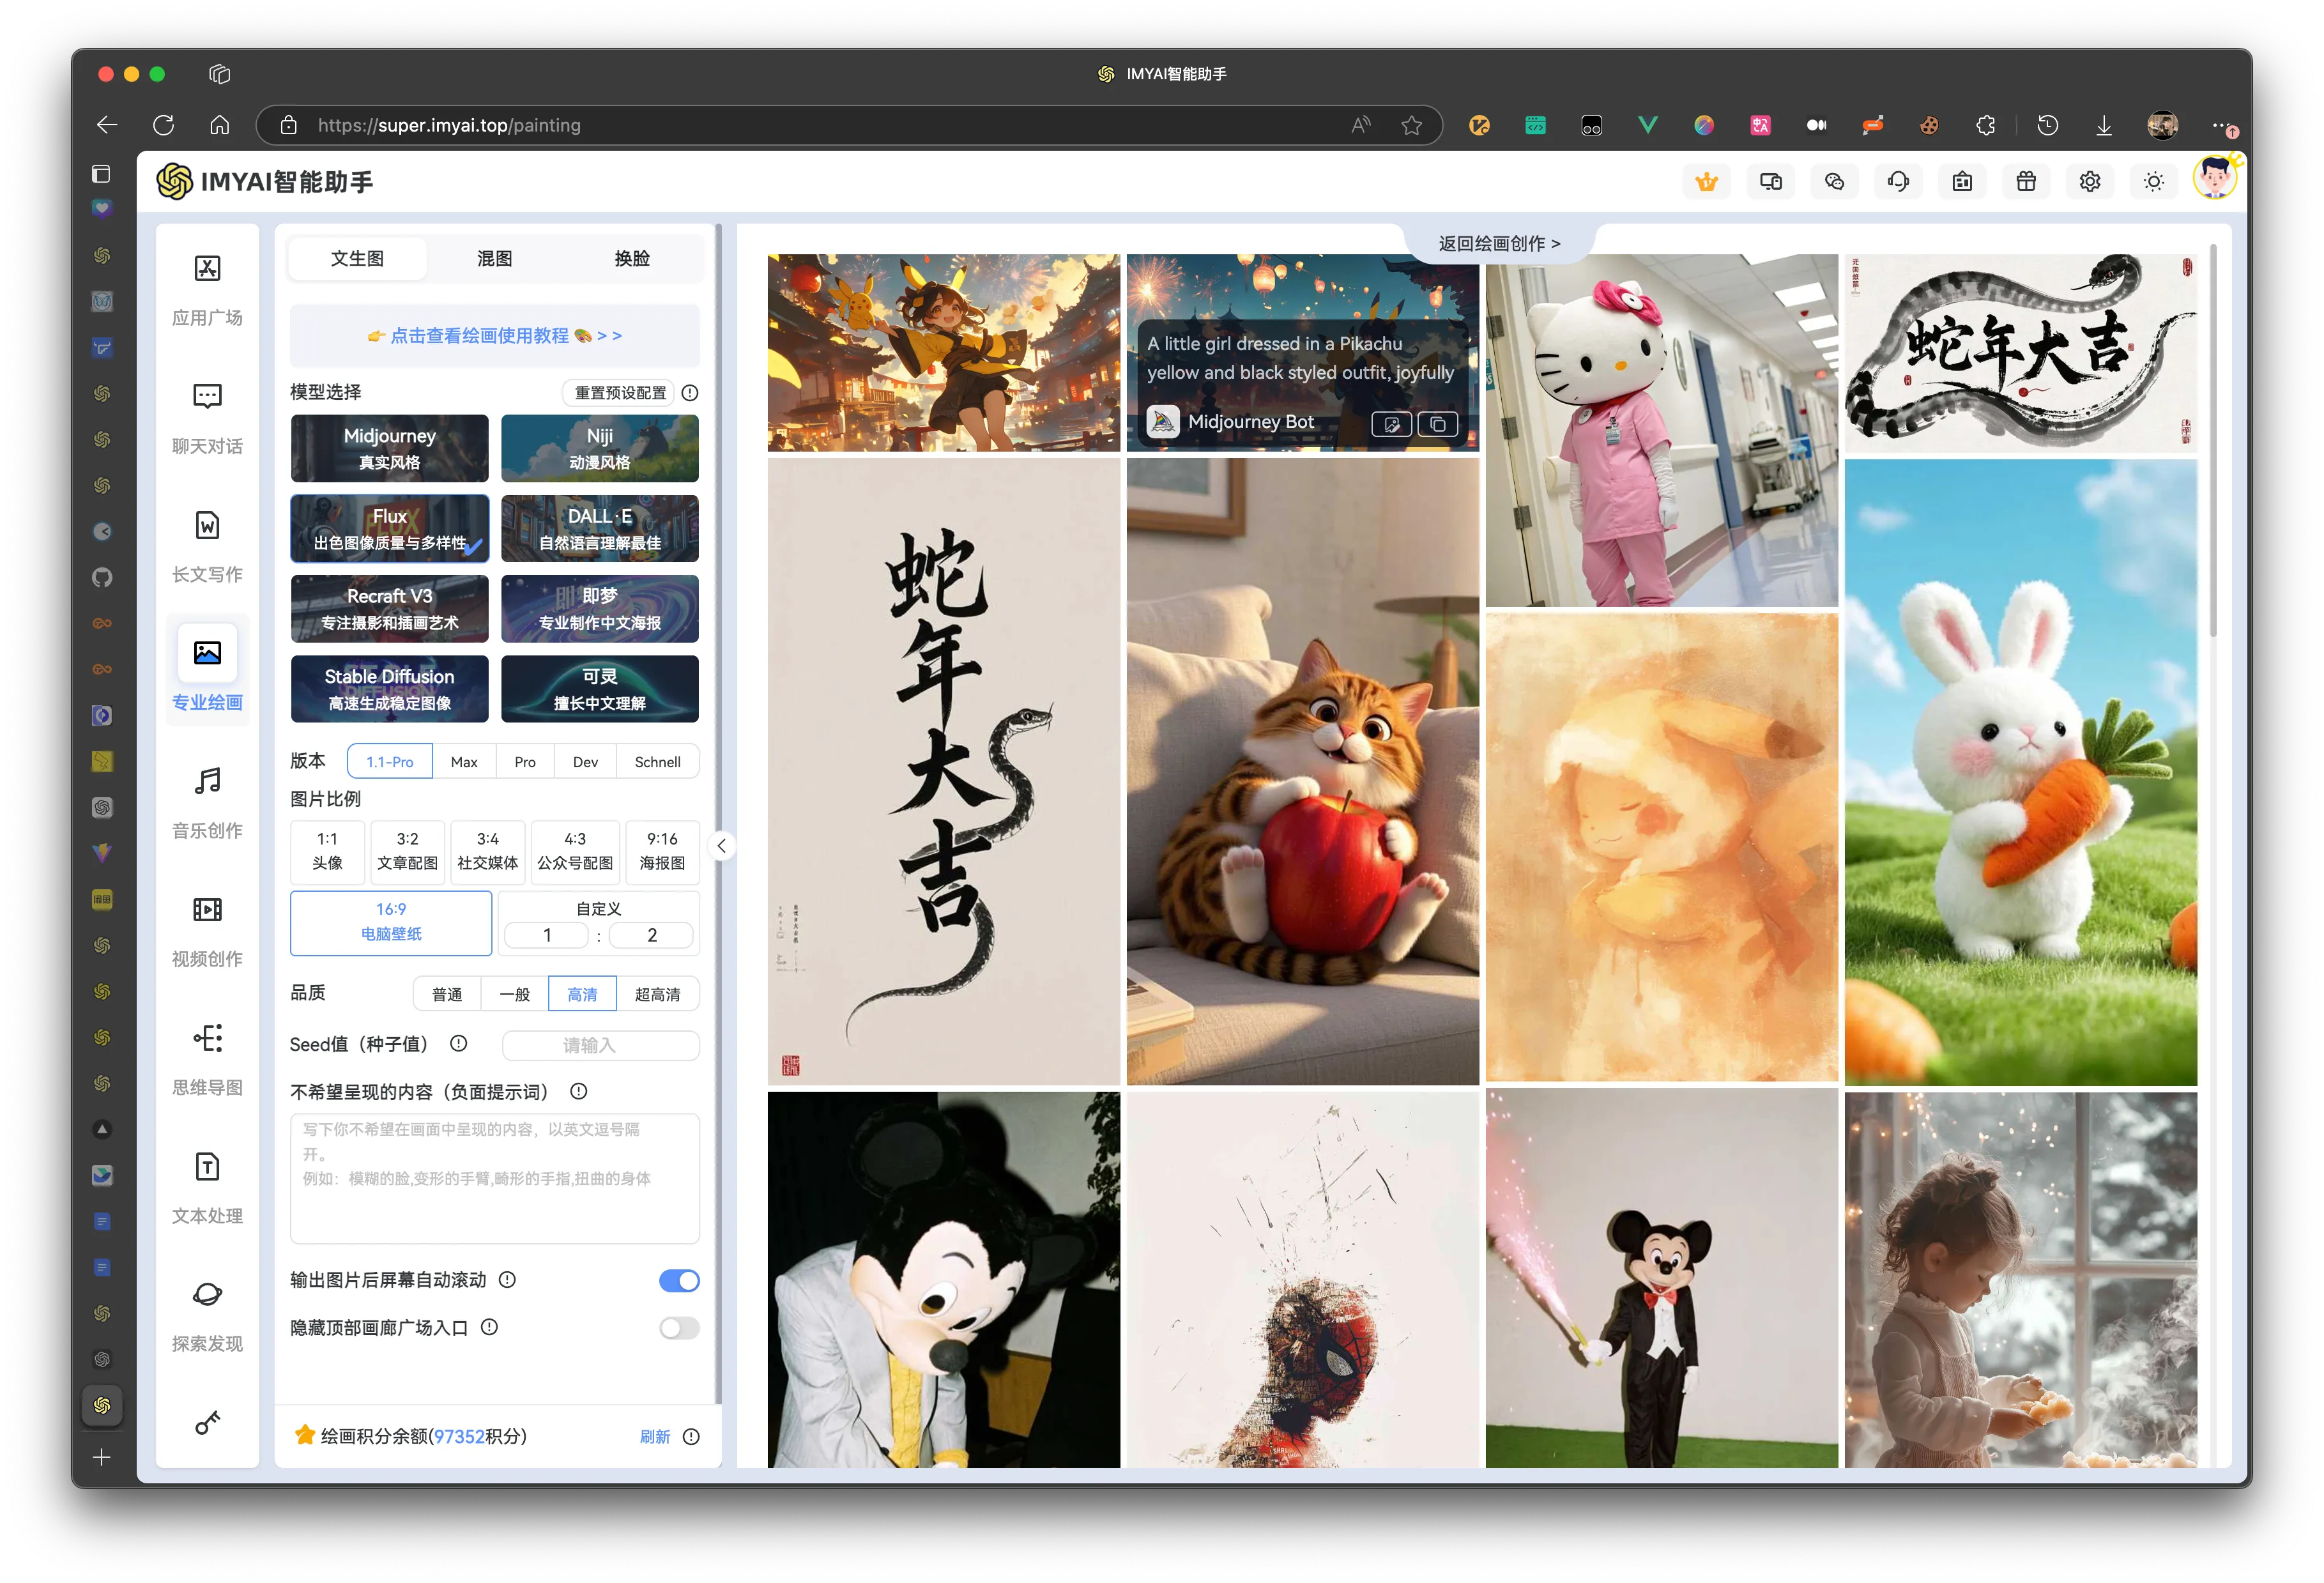
Task: Select the Max version option
Action: click(x=464, y=762)
